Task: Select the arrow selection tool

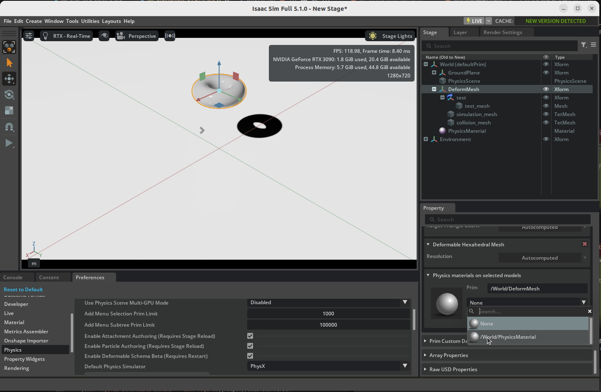Action: coord(9,63)
